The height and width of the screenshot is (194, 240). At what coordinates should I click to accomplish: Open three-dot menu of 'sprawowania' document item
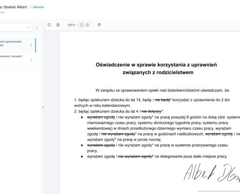(x=31, y=45)
